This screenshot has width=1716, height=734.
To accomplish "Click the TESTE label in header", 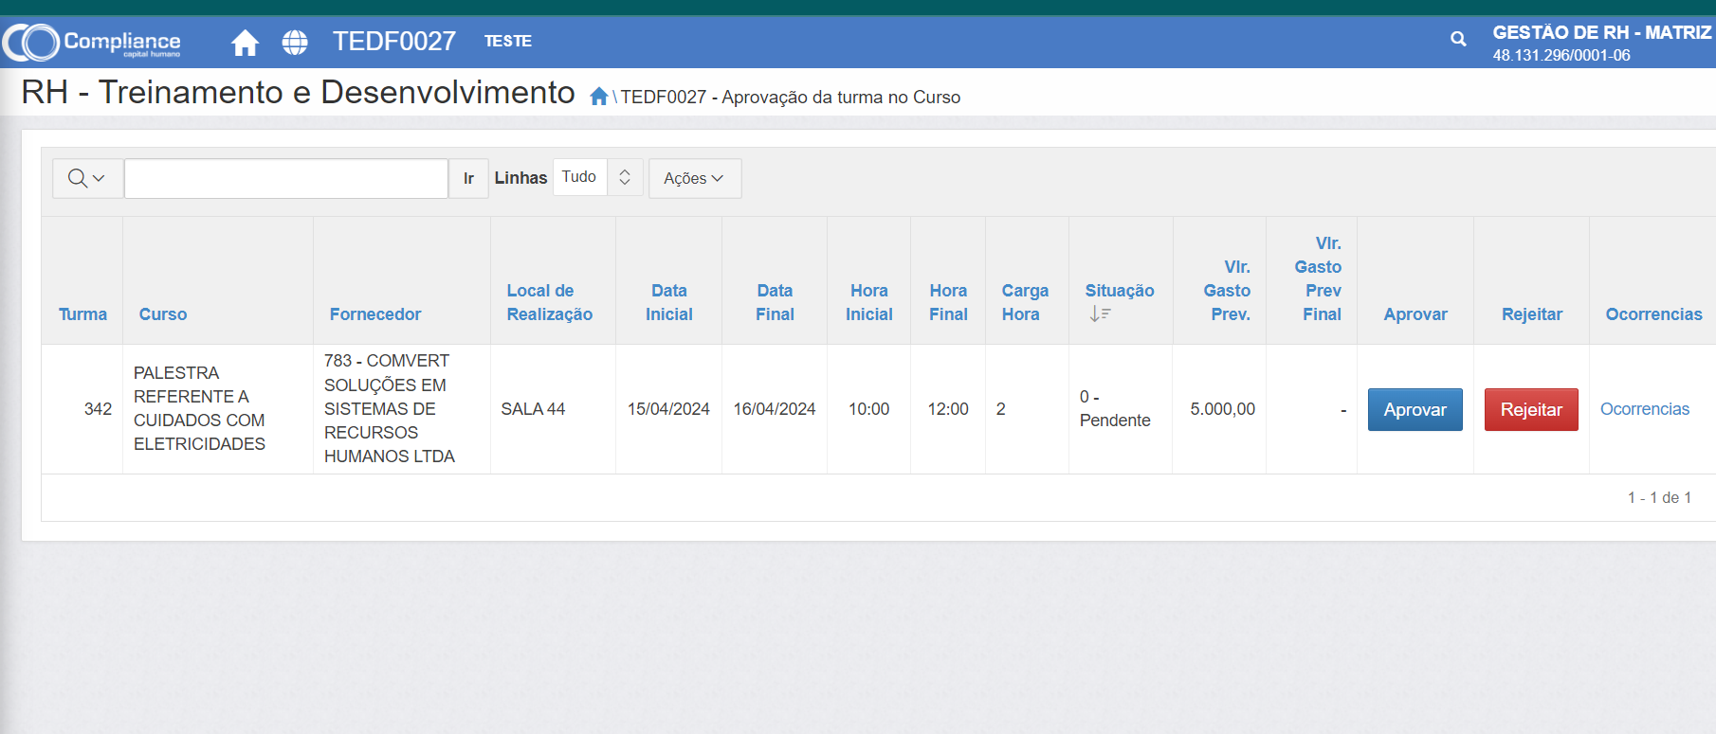I will [508, 41].
